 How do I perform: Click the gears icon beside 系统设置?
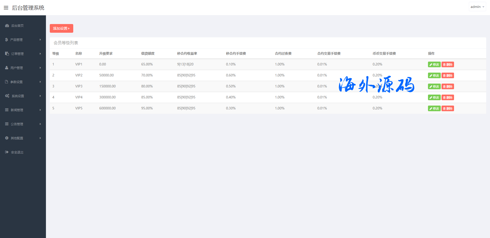[7, 96]
